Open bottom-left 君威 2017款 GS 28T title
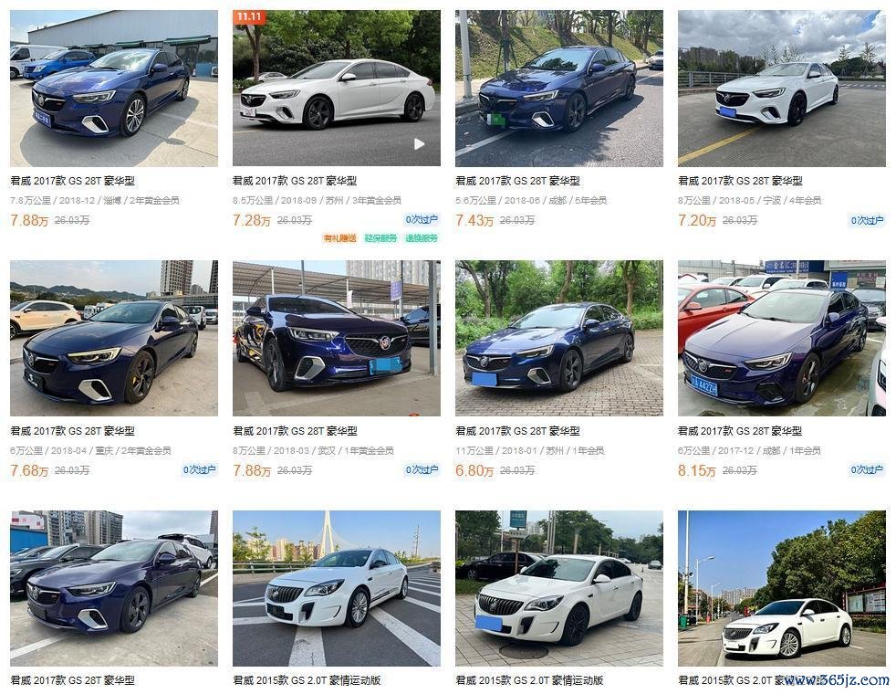The width and height of the screenshot is (896, 694). (73, 680)
